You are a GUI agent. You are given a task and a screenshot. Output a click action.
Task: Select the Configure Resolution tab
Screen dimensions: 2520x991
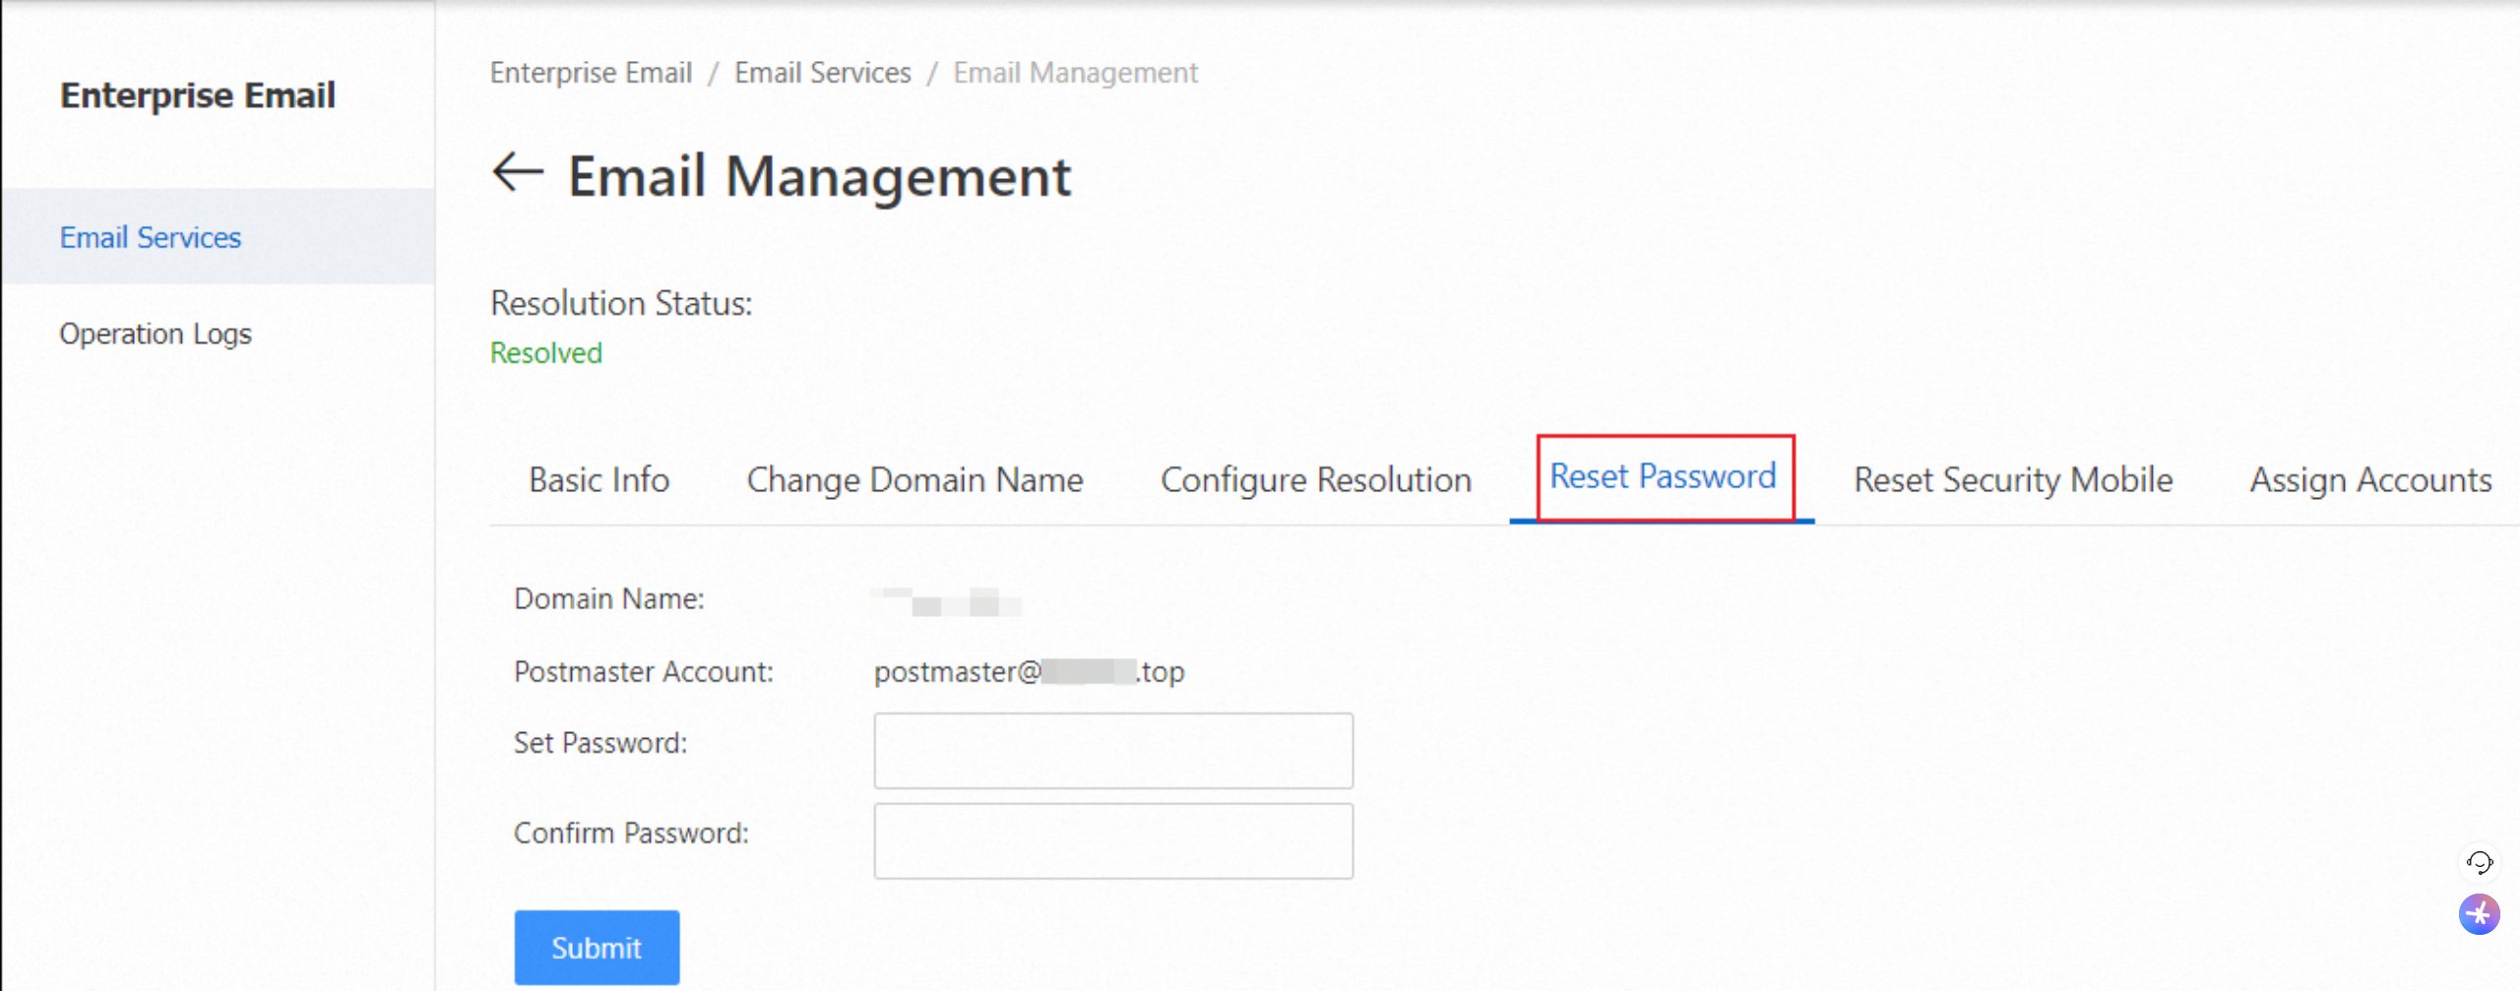pos(1315,479)
